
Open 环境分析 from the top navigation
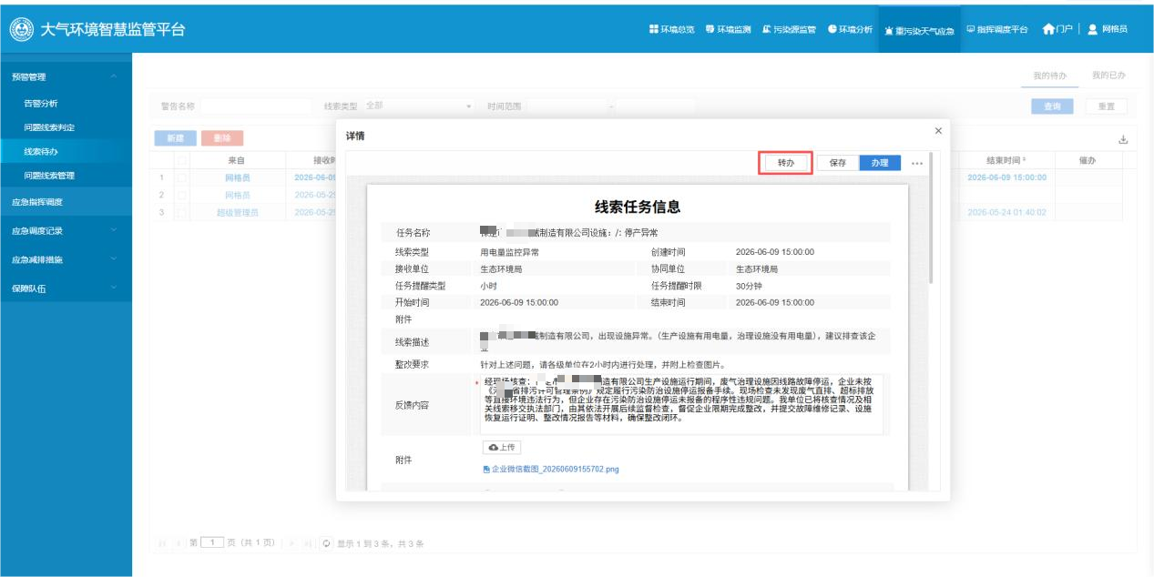click(x=850, y=30)
